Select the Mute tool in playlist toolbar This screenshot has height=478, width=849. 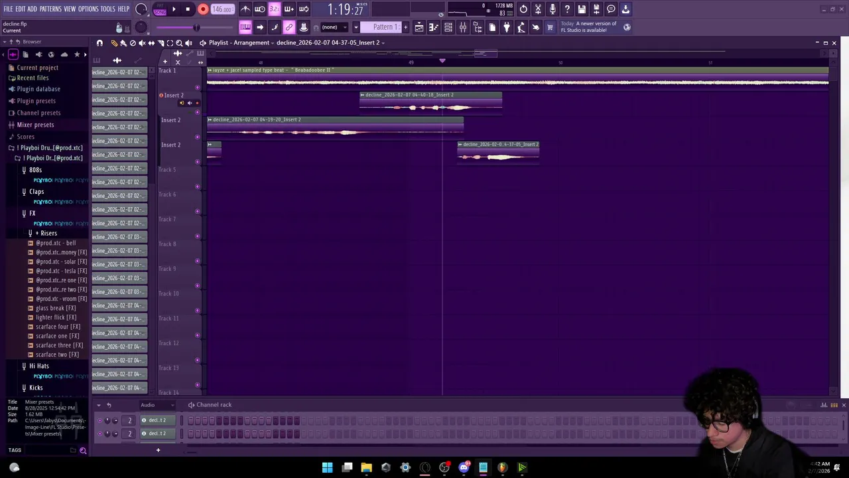[x=142, y=43]
